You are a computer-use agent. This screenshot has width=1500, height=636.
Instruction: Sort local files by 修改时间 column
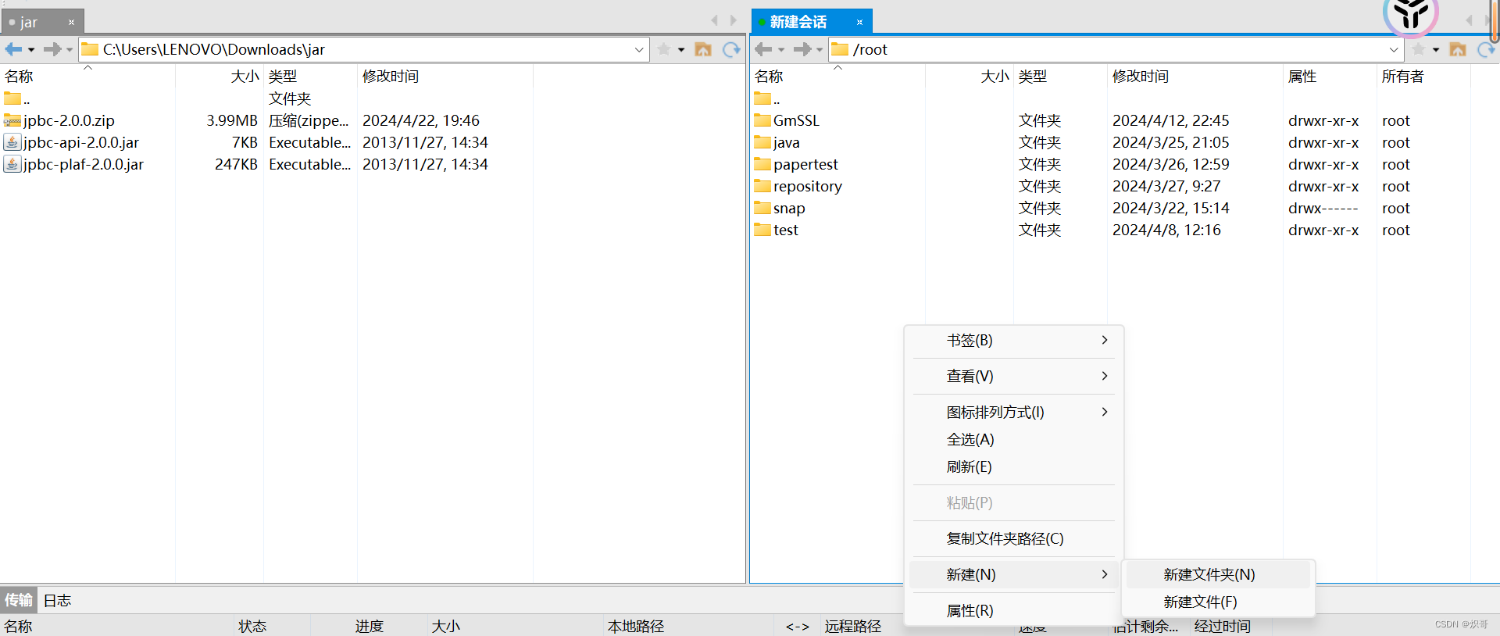click(445, 77)
